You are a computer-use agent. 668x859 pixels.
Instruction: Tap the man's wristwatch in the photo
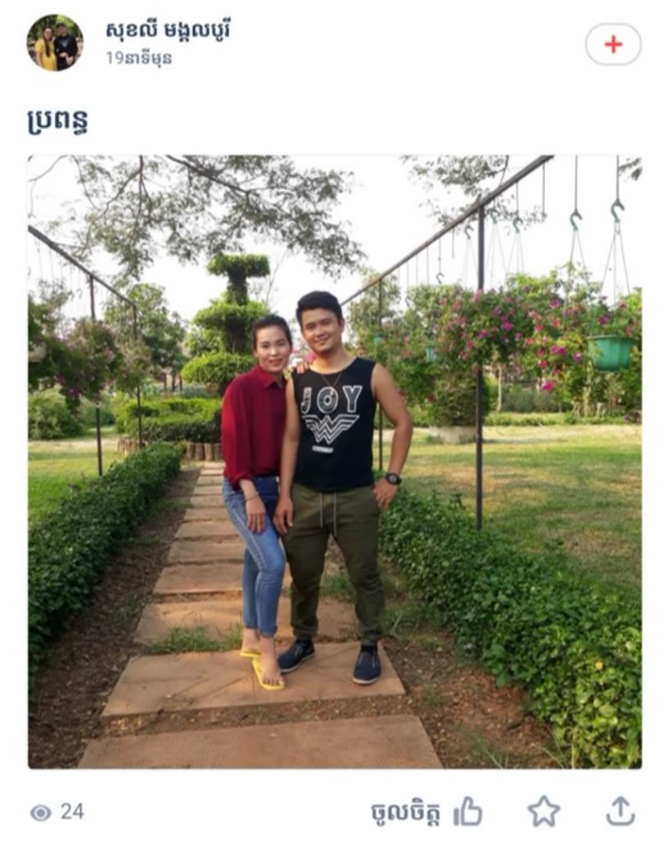pyautogui.click(x=393, y=478)
